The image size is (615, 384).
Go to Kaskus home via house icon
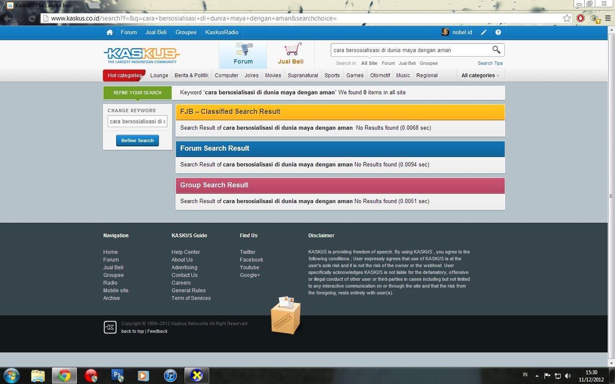110,32
